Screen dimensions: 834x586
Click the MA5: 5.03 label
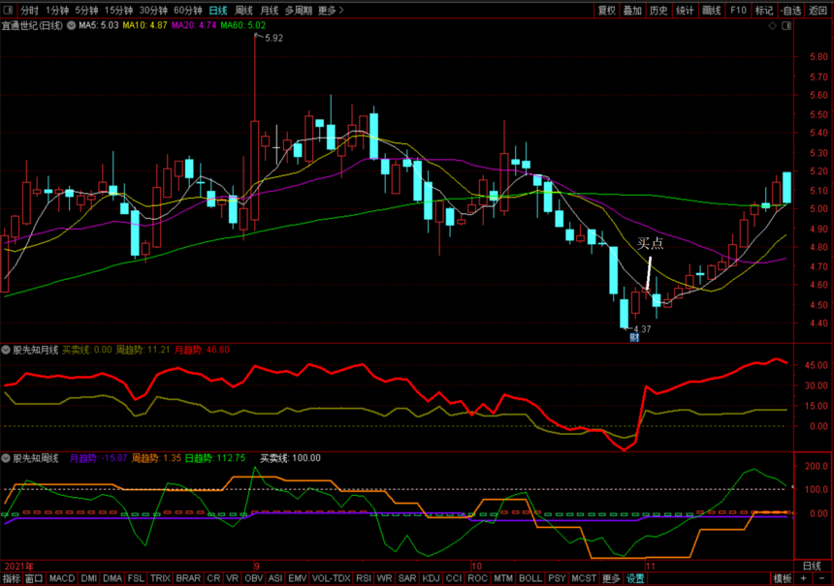click(98, 25)
